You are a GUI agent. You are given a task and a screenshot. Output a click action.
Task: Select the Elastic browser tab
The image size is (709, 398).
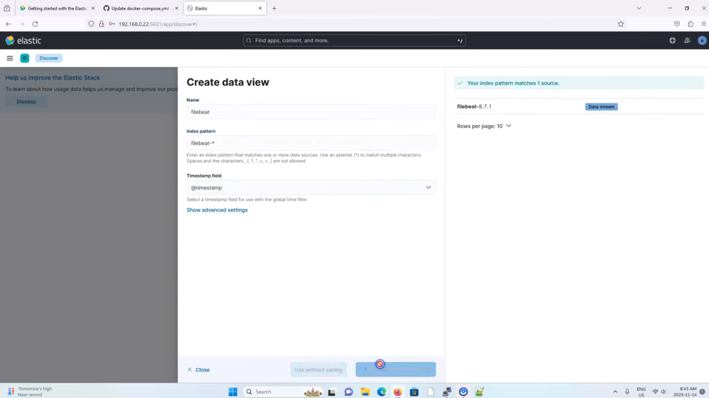click(x=224, y=8)
